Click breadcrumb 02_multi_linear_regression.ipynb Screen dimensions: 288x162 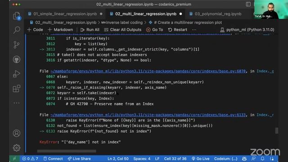(63, 22)
